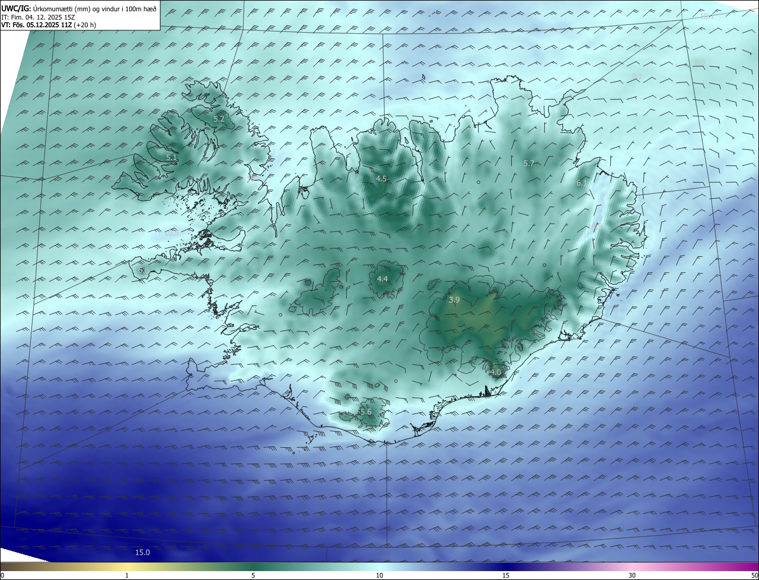This screenshot has height=580, width=759.
Task: Pick the dark blue colorbar segment above 15
Action: [506, 566]
